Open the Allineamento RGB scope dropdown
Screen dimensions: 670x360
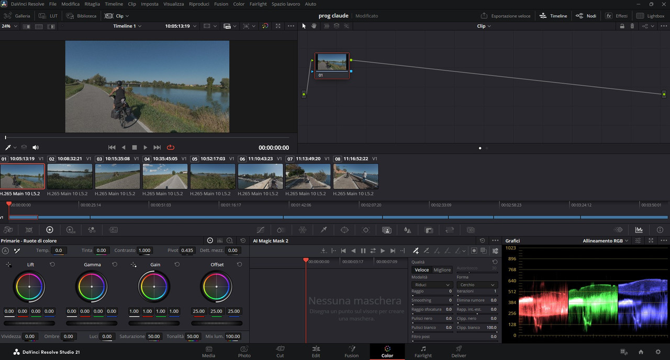coord(606,240)
